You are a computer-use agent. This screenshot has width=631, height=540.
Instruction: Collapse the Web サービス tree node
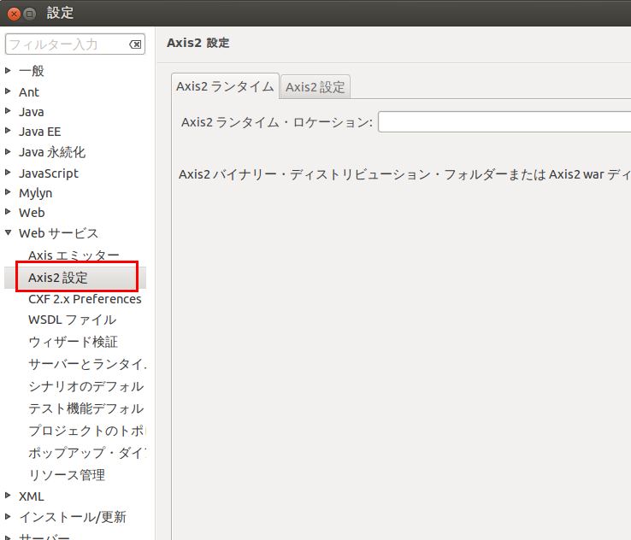(8, 232)
